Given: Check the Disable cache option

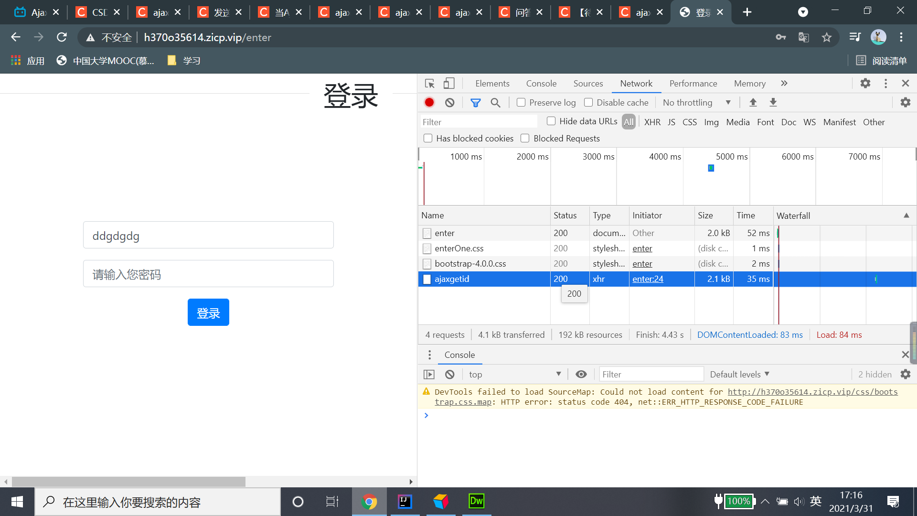Looking at the screenshot, I should point(588,102).
